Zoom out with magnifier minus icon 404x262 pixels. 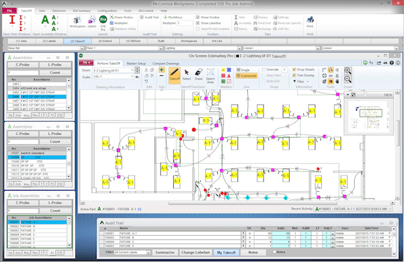(348, 79)
